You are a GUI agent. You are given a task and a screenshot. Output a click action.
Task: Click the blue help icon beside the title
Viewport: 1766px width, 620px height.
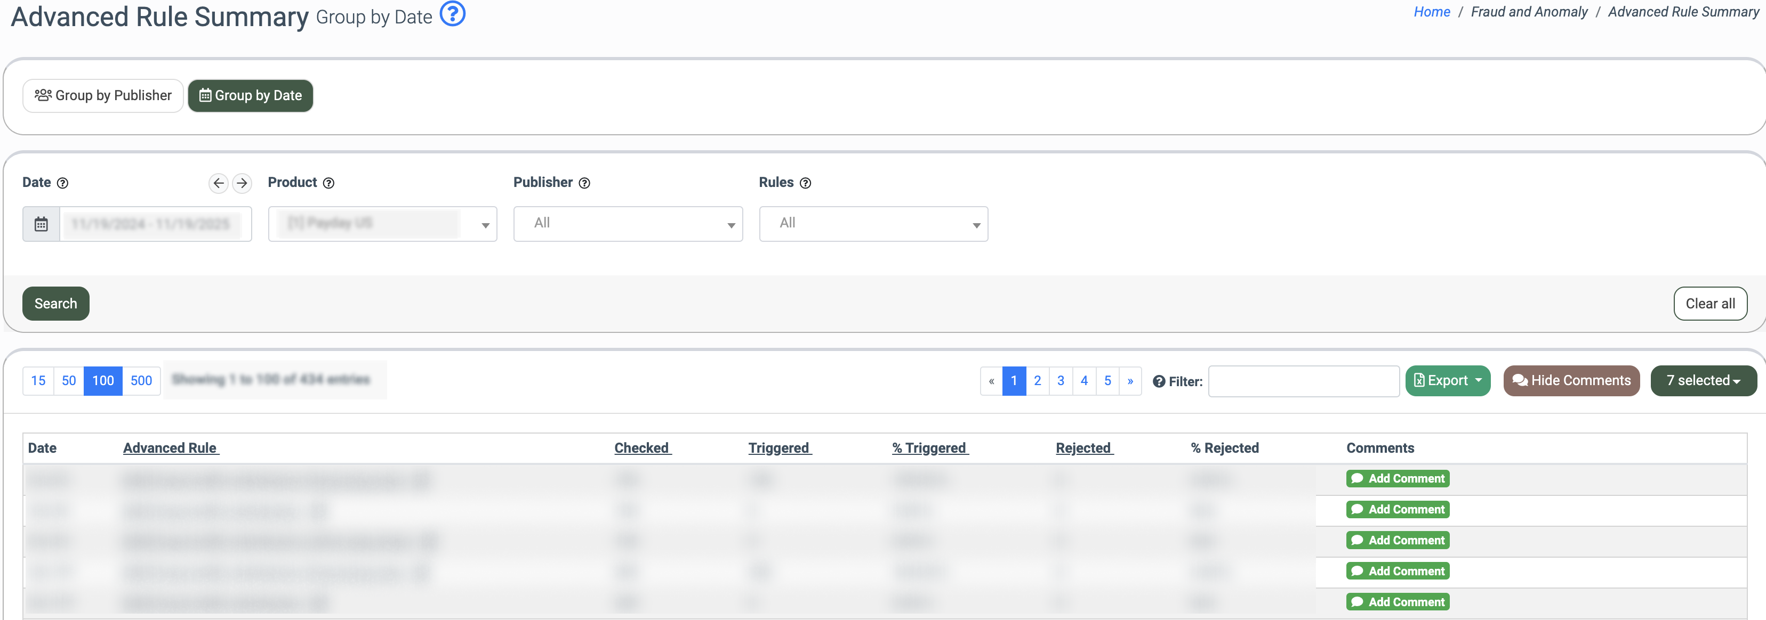452,14
